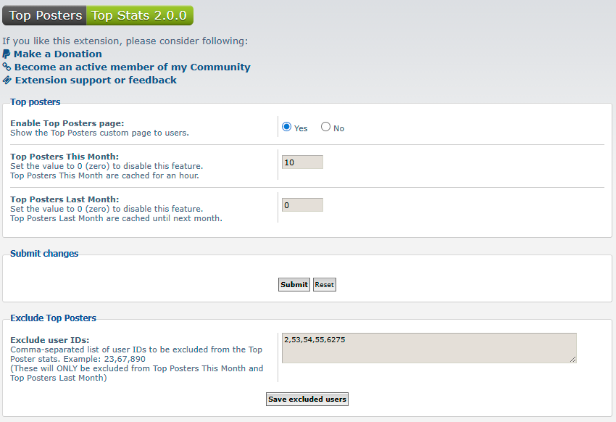Open the Make a Donation link
616x422 pixels.
pyautogui.click(x=58, y=54)
